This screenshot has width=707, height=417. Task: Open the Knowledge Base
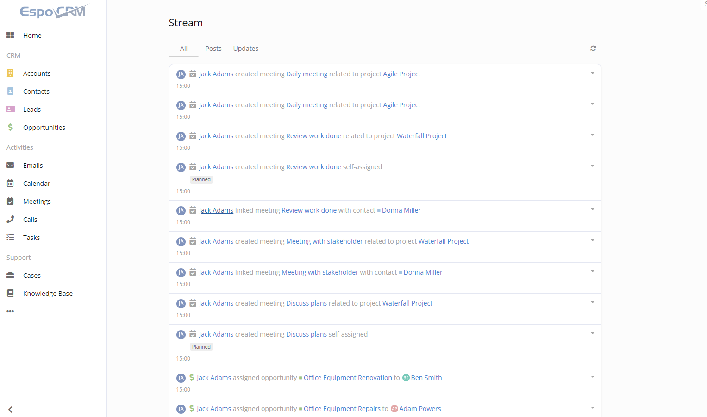tap(48, 294)
